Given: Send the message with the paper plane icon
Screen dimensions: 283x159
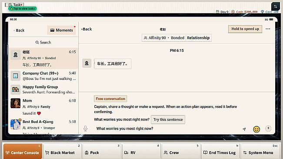Looking at the screenshot, I should [244, 129].
